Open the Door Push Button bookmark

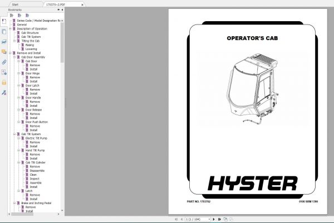[x=36, y=122]
